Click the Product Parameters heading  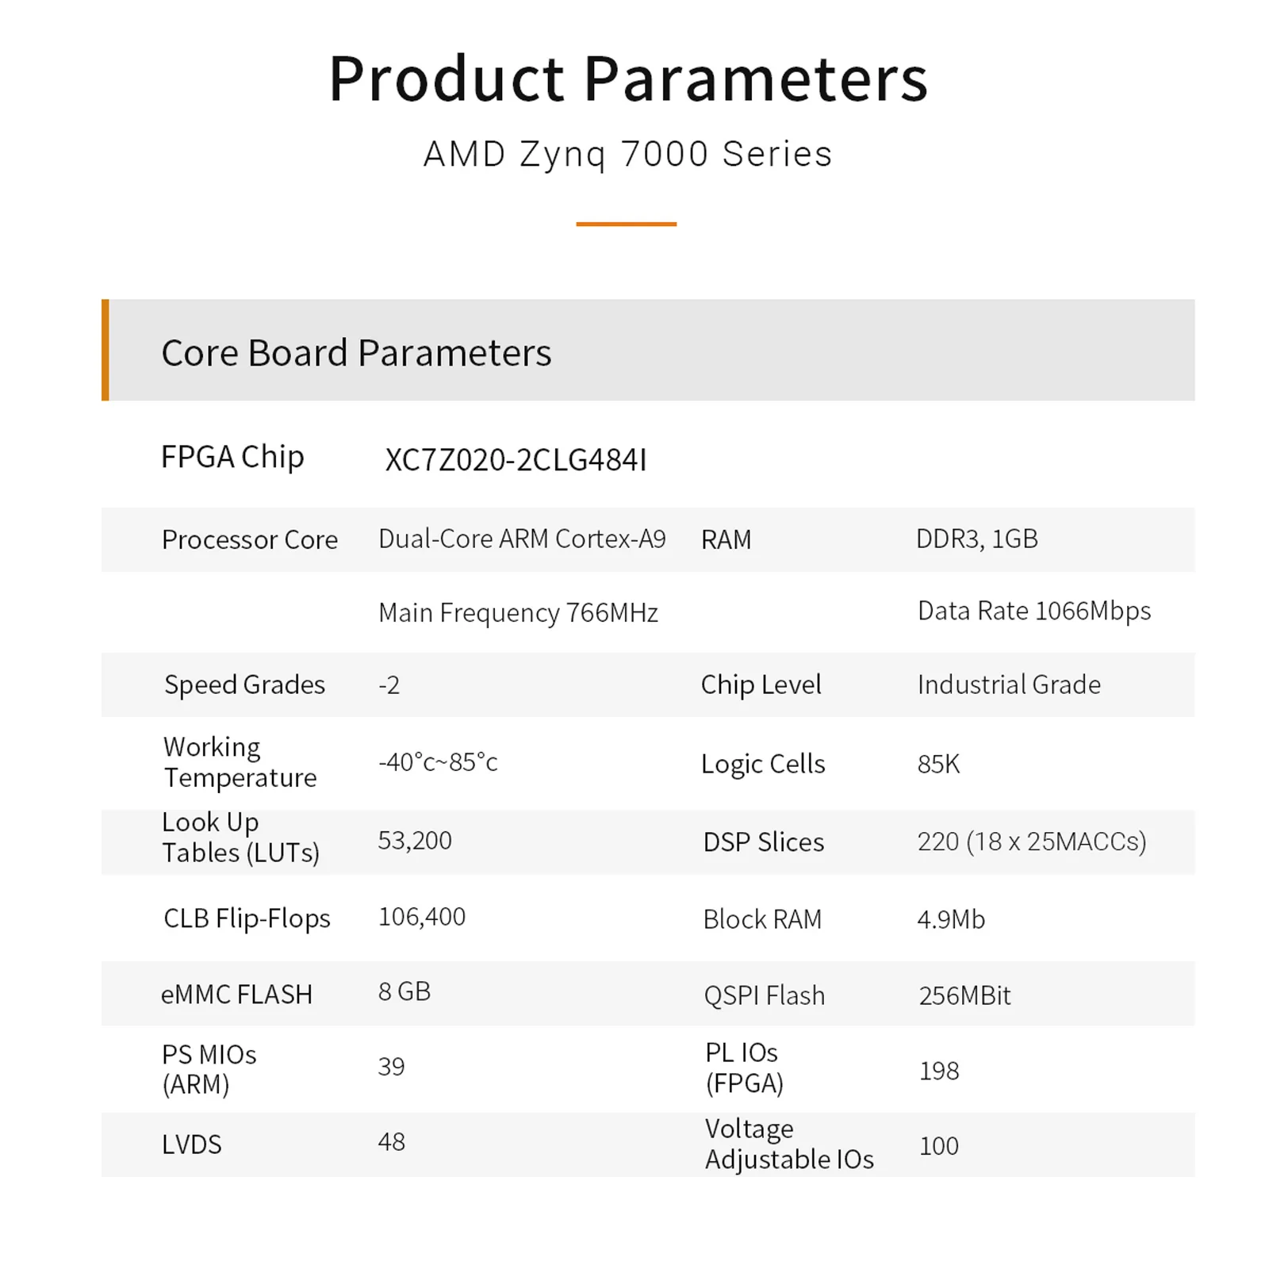tap(628, 79)
